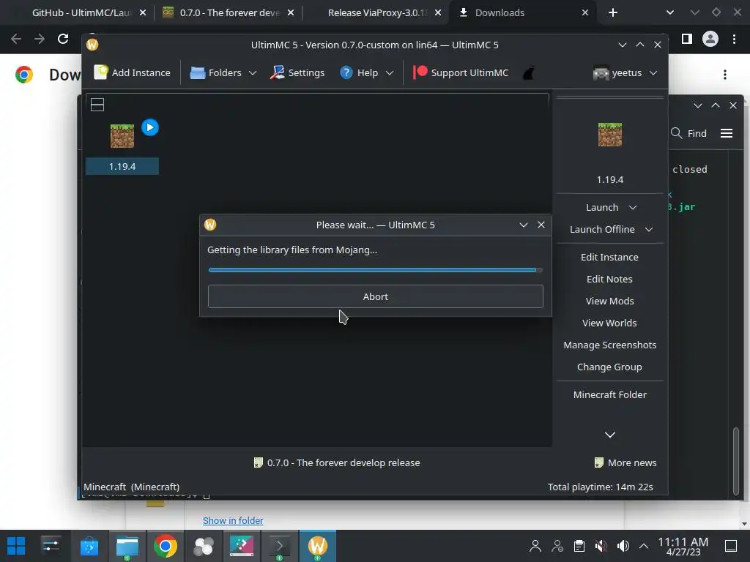Expand the Help dropdown arrow
750x562 pixels.
(390, 73)
